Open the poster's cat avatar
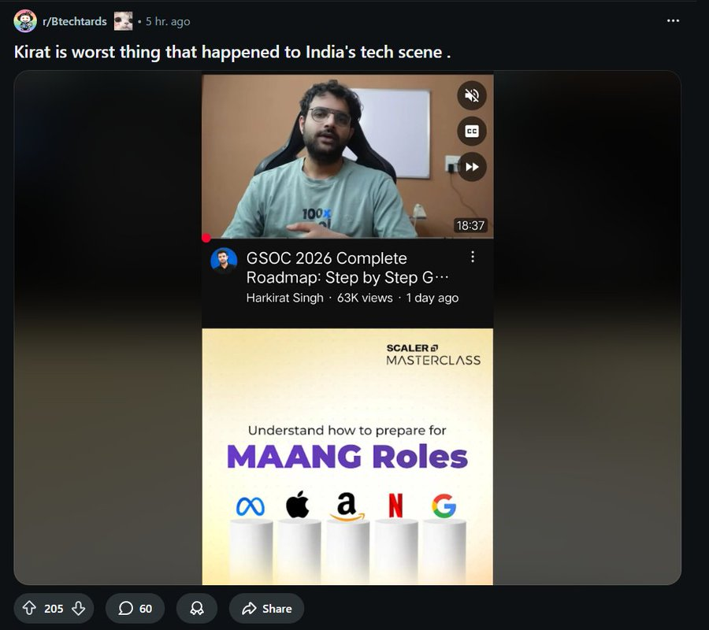The height and width of the screenshot is (630, 709). tap(124, 21)
